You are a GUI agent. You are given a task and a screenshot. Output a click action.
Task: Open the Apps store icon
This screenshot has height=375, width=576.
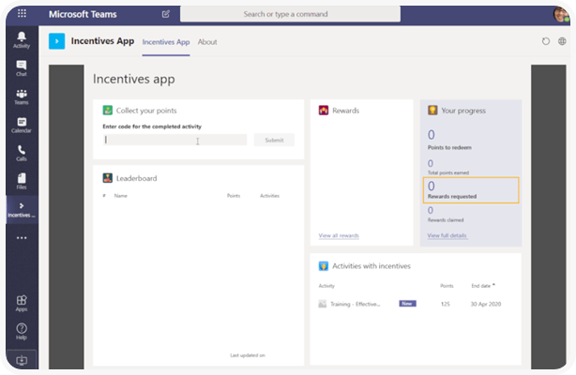click(x=21, y=304)
